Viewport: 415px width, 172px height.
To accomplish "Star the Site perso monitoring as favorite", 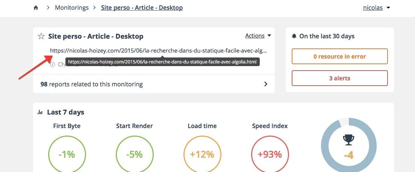I will pyautogui.click(x=41, y=36).
